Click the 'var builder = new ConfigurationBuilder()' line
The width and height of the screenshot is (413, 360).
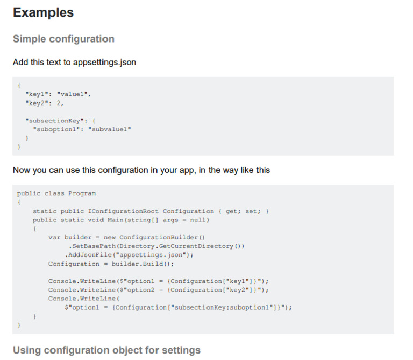(x=127, y=237)
